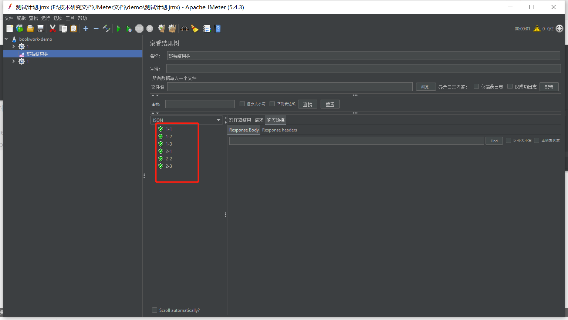Click the 浏览 file browse button
This screenshot has width=568, height=320.
pyautogui.click(x=426, y=87)
